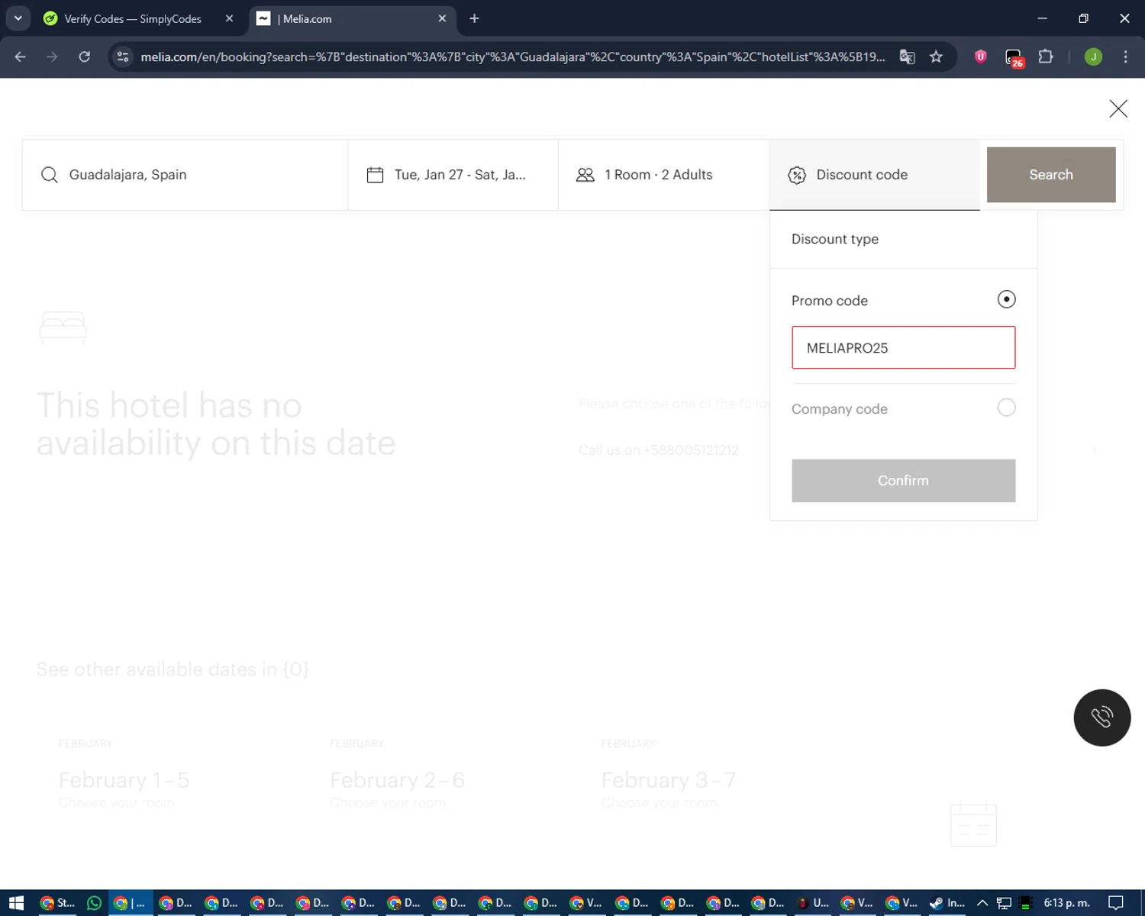
Task: Click the Confirm discount button
Action: click(904, 481)
